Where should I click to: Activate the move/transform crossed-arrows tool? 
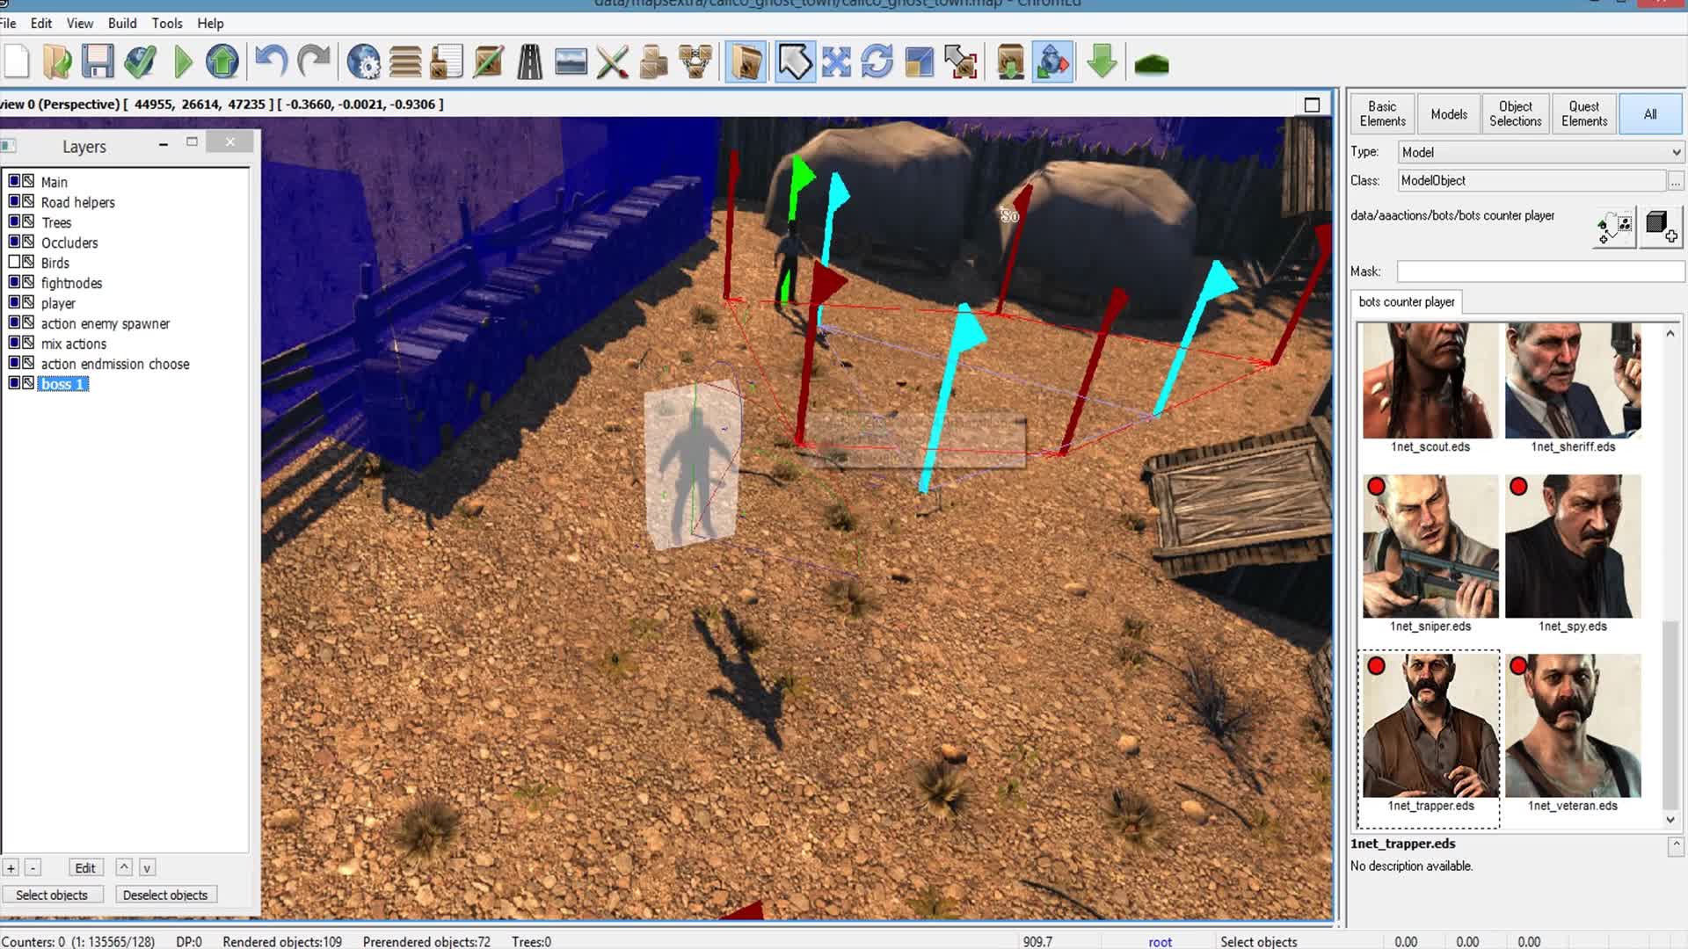[835, 62]
